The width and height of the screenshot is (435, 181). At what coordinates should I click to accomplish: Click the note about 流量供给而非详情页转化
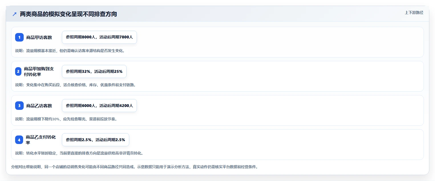tap(79, 153)
